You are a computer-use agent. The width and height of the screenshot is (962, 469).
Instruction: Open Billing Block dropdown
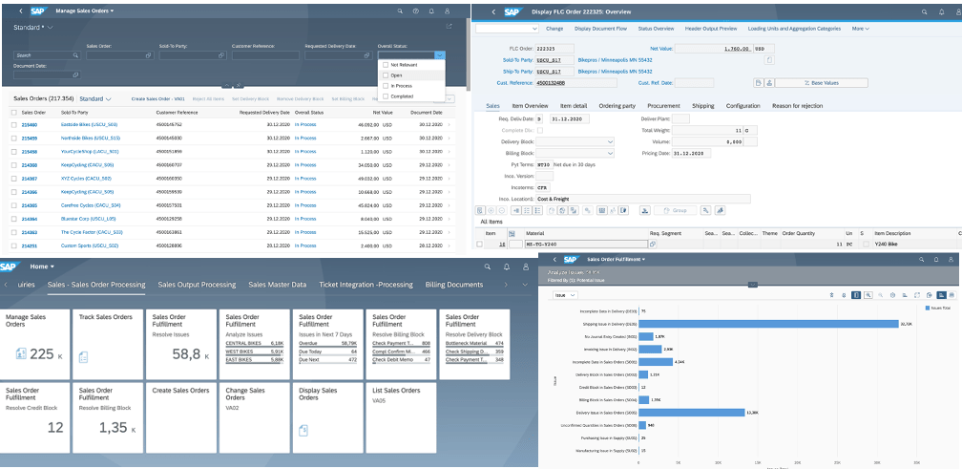point(610,153)
